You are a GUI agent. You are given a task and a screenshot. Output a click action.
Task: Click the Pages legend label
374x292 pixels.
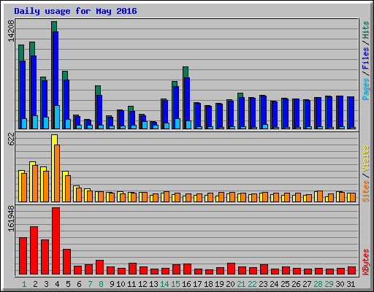click(x=365, y=89)
